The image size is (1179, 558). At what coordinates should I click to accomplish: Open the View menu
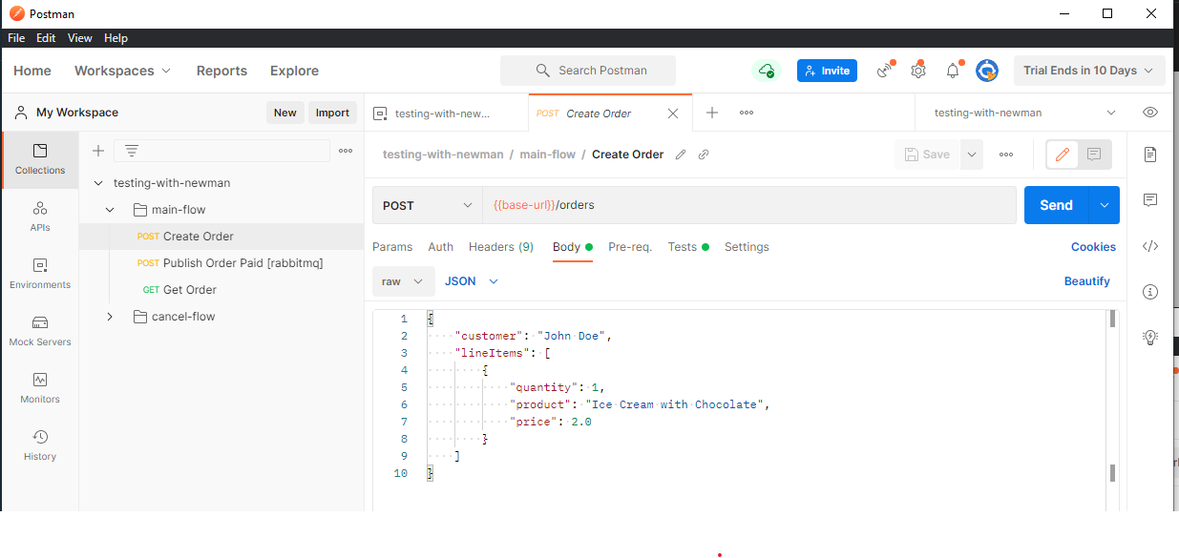[80, 38]
